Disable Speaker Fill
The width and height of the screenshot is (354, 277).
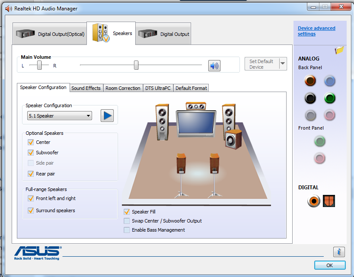pos(127,212)
